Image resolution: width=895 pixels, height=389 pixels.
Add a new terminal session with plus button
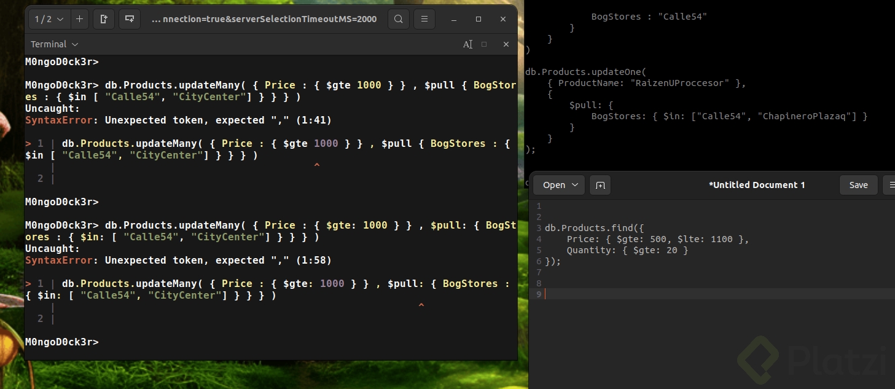[x=79, y=20]
